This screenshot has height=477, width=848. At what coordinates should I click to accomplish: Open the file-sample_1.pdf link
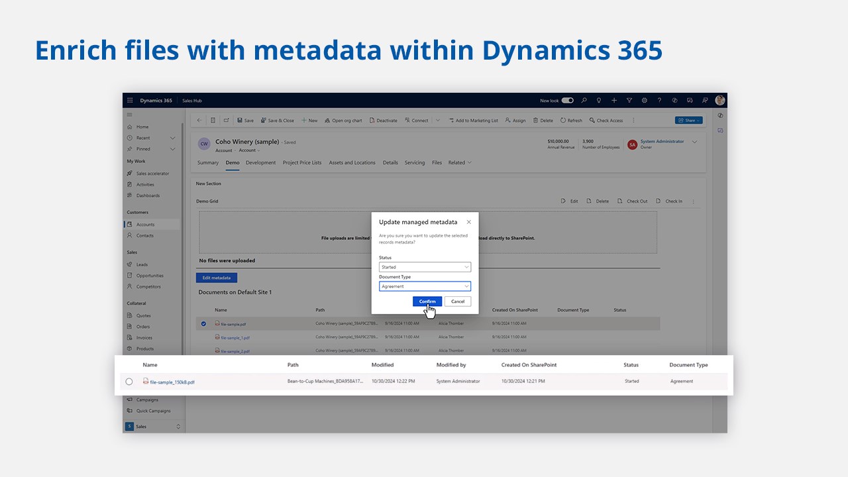point(235,337)
